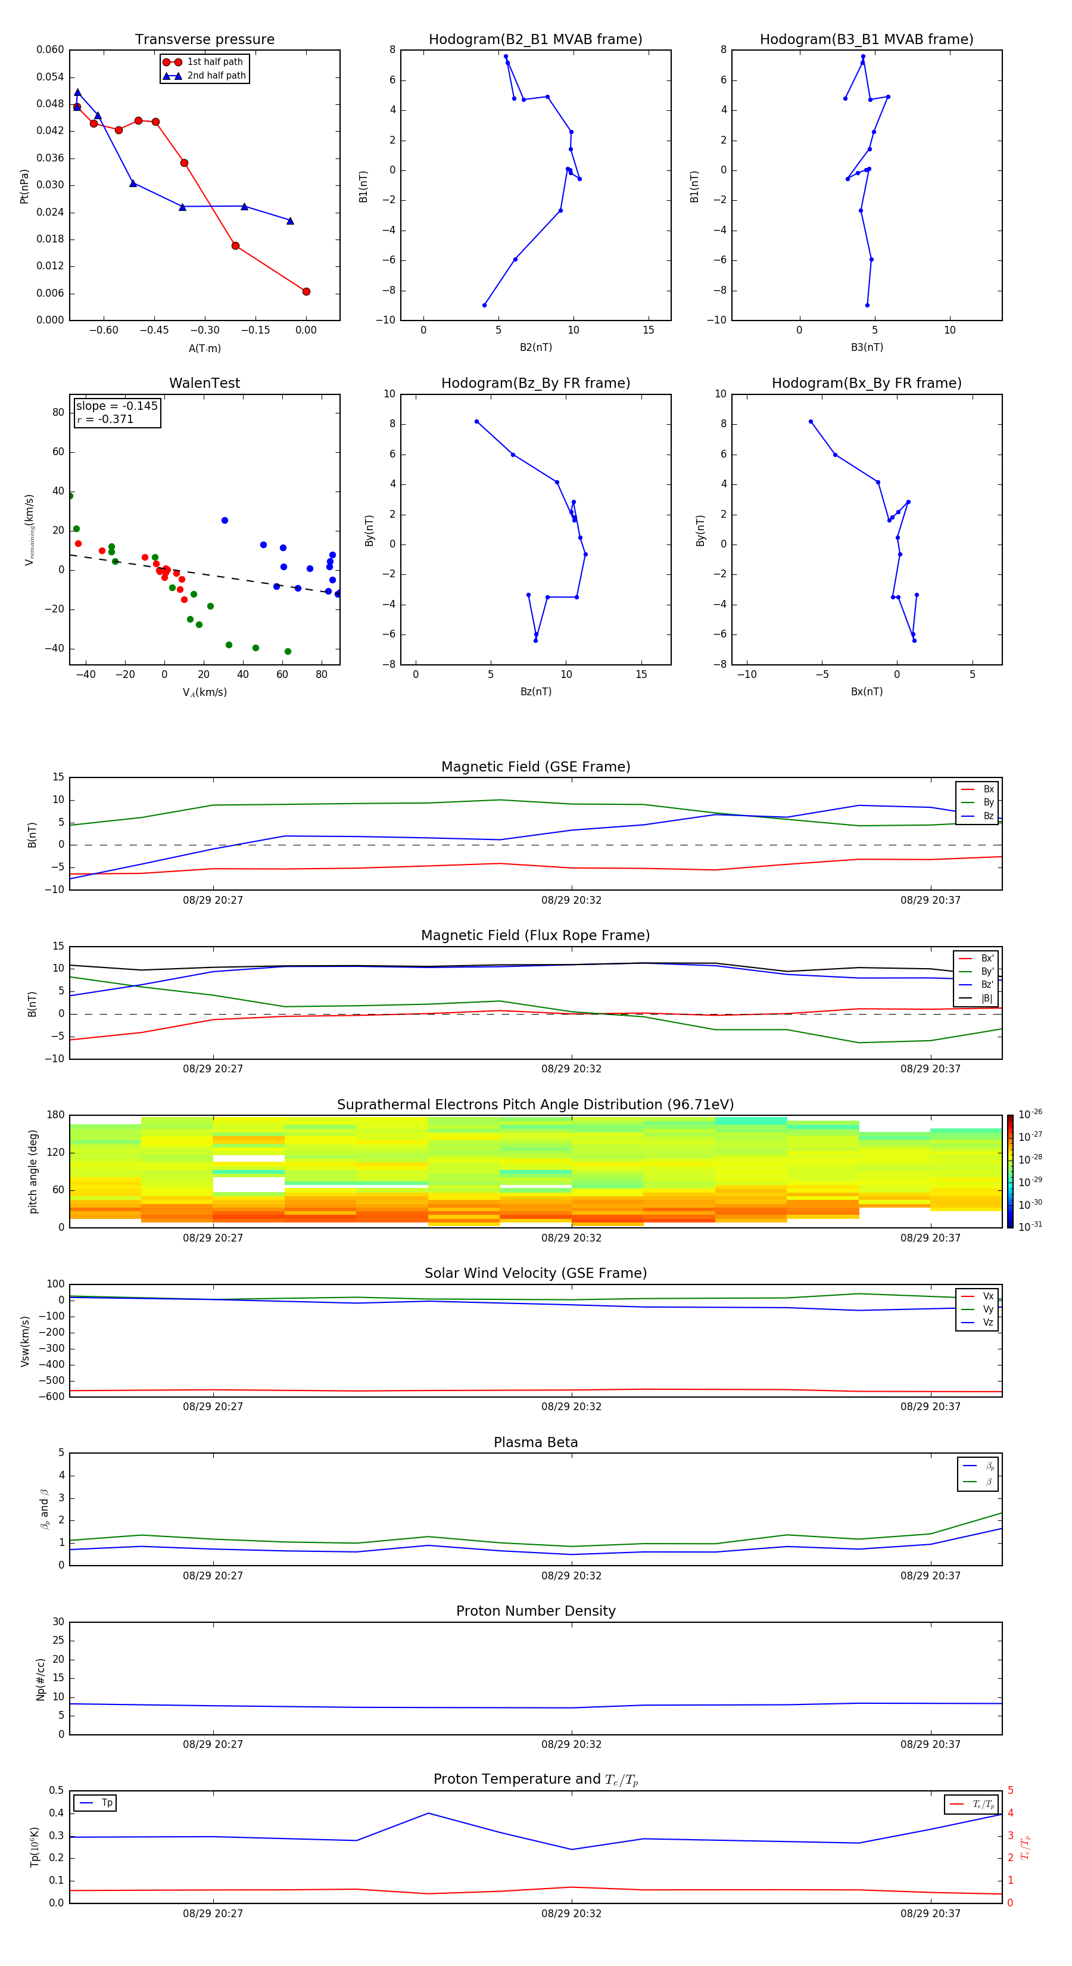Viewport: 1072px width, 1966px height.
Task: Click the 10^-31 colorbar tick label
Action: coord(1030,1227)
